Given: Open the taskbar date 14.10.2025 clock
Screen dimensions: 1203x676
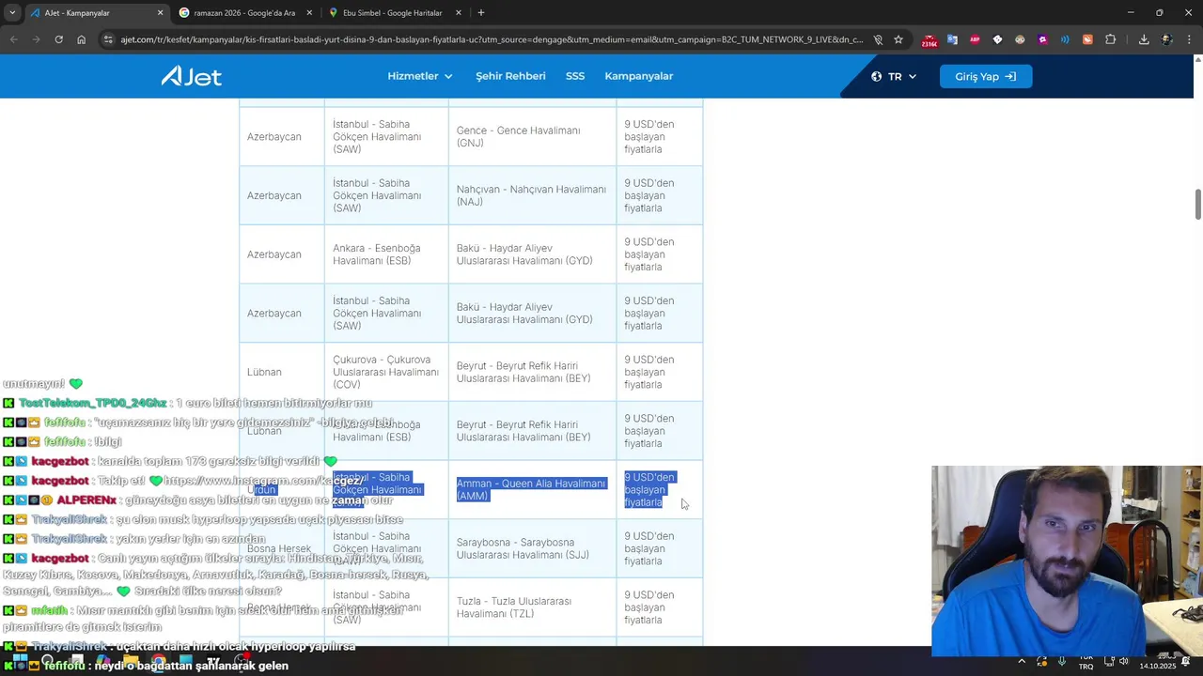Looking at the screenshot, I should click(x=1157, y=665).
